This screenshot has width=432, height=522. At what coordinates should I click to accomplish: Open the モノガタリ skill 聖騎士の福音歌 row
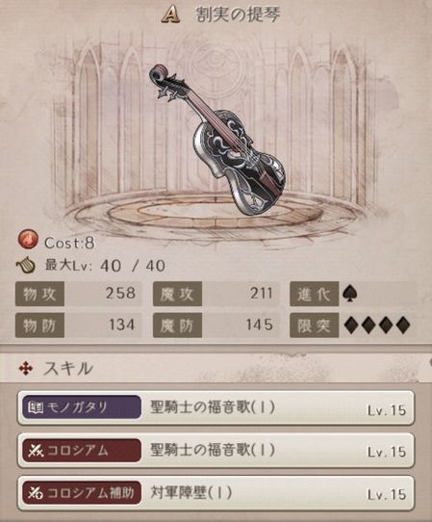click(x=216, y=407)
